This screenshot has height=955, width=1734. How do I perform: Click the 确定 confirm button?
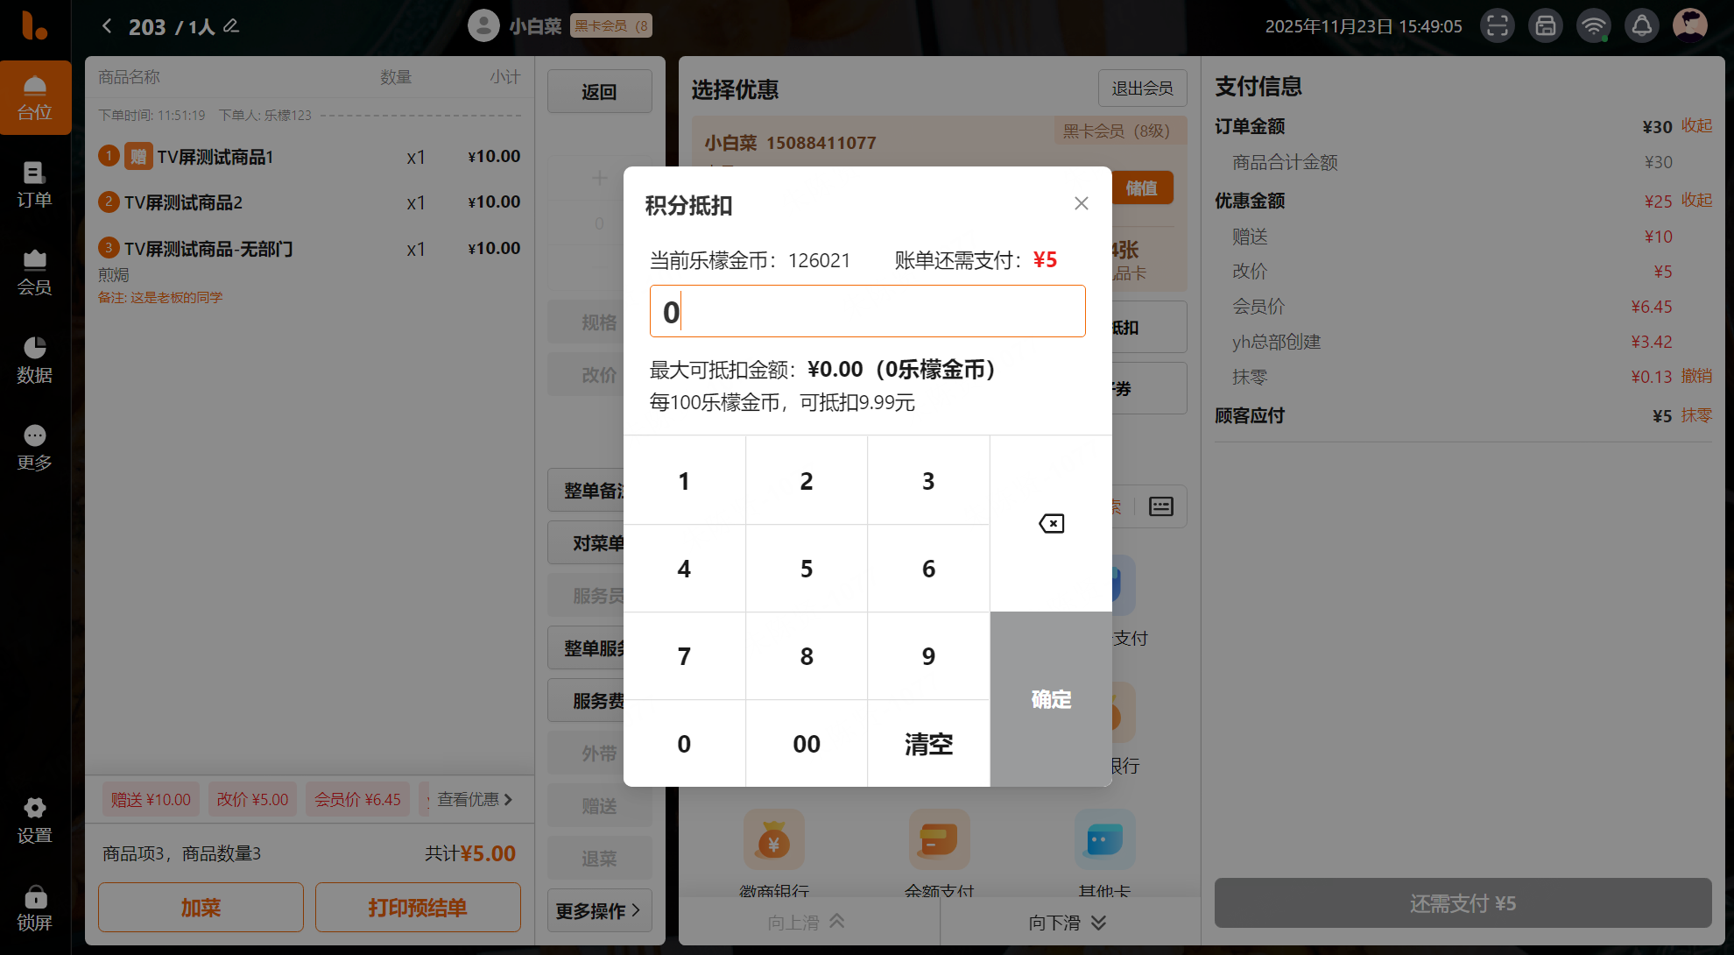tap(1051, 699)
